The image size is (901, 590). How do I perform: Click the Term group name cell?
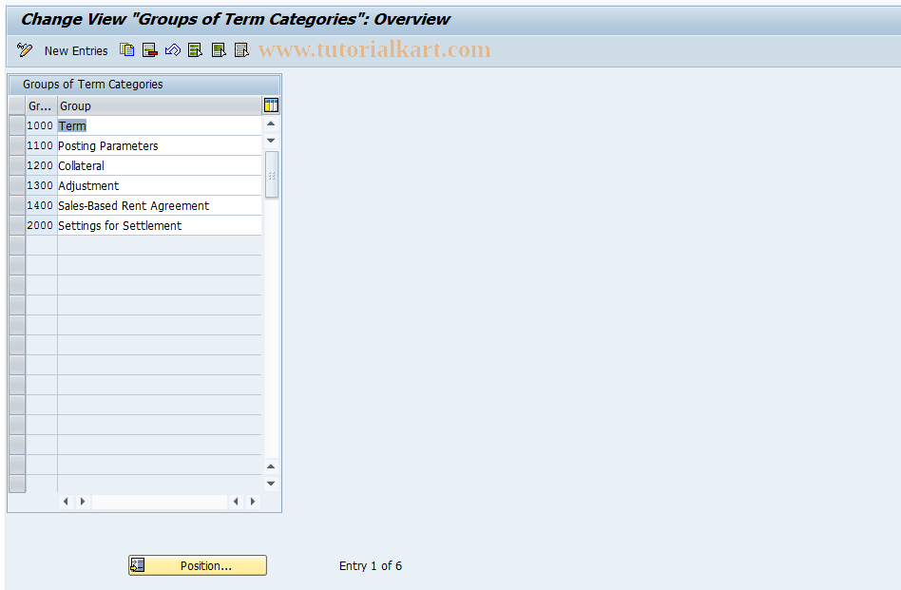click(159, 125)
